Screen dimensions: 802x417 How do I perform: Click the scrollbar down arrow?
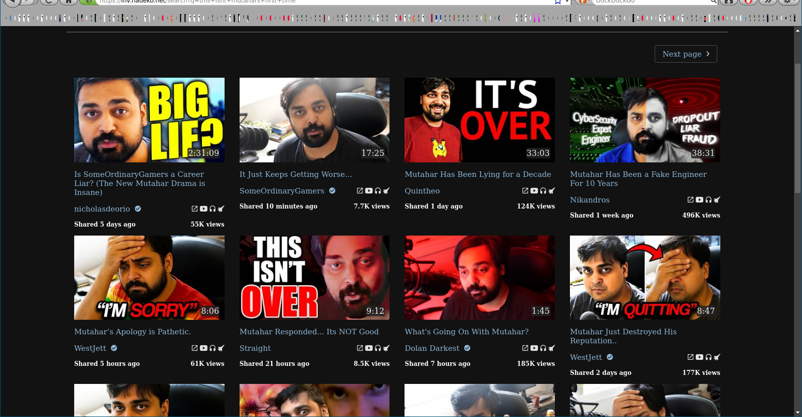point(797,412)
